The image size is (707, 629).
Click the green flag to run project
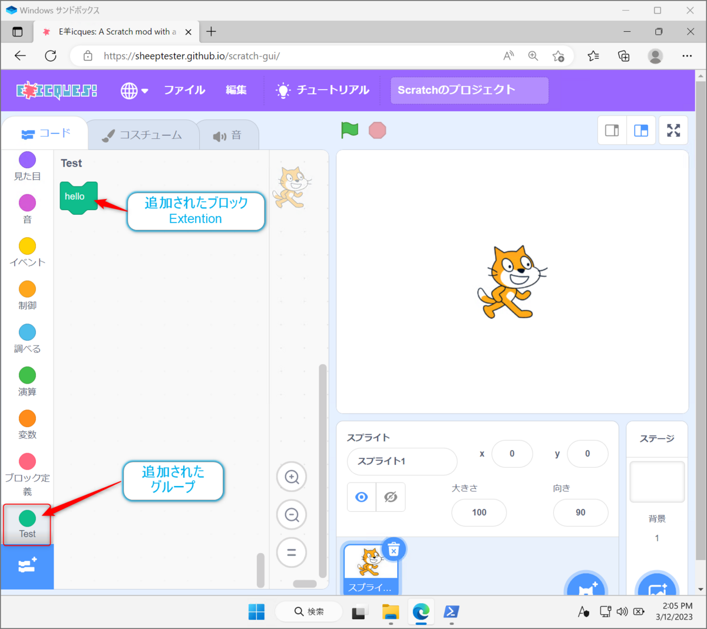tap(350, 130)
